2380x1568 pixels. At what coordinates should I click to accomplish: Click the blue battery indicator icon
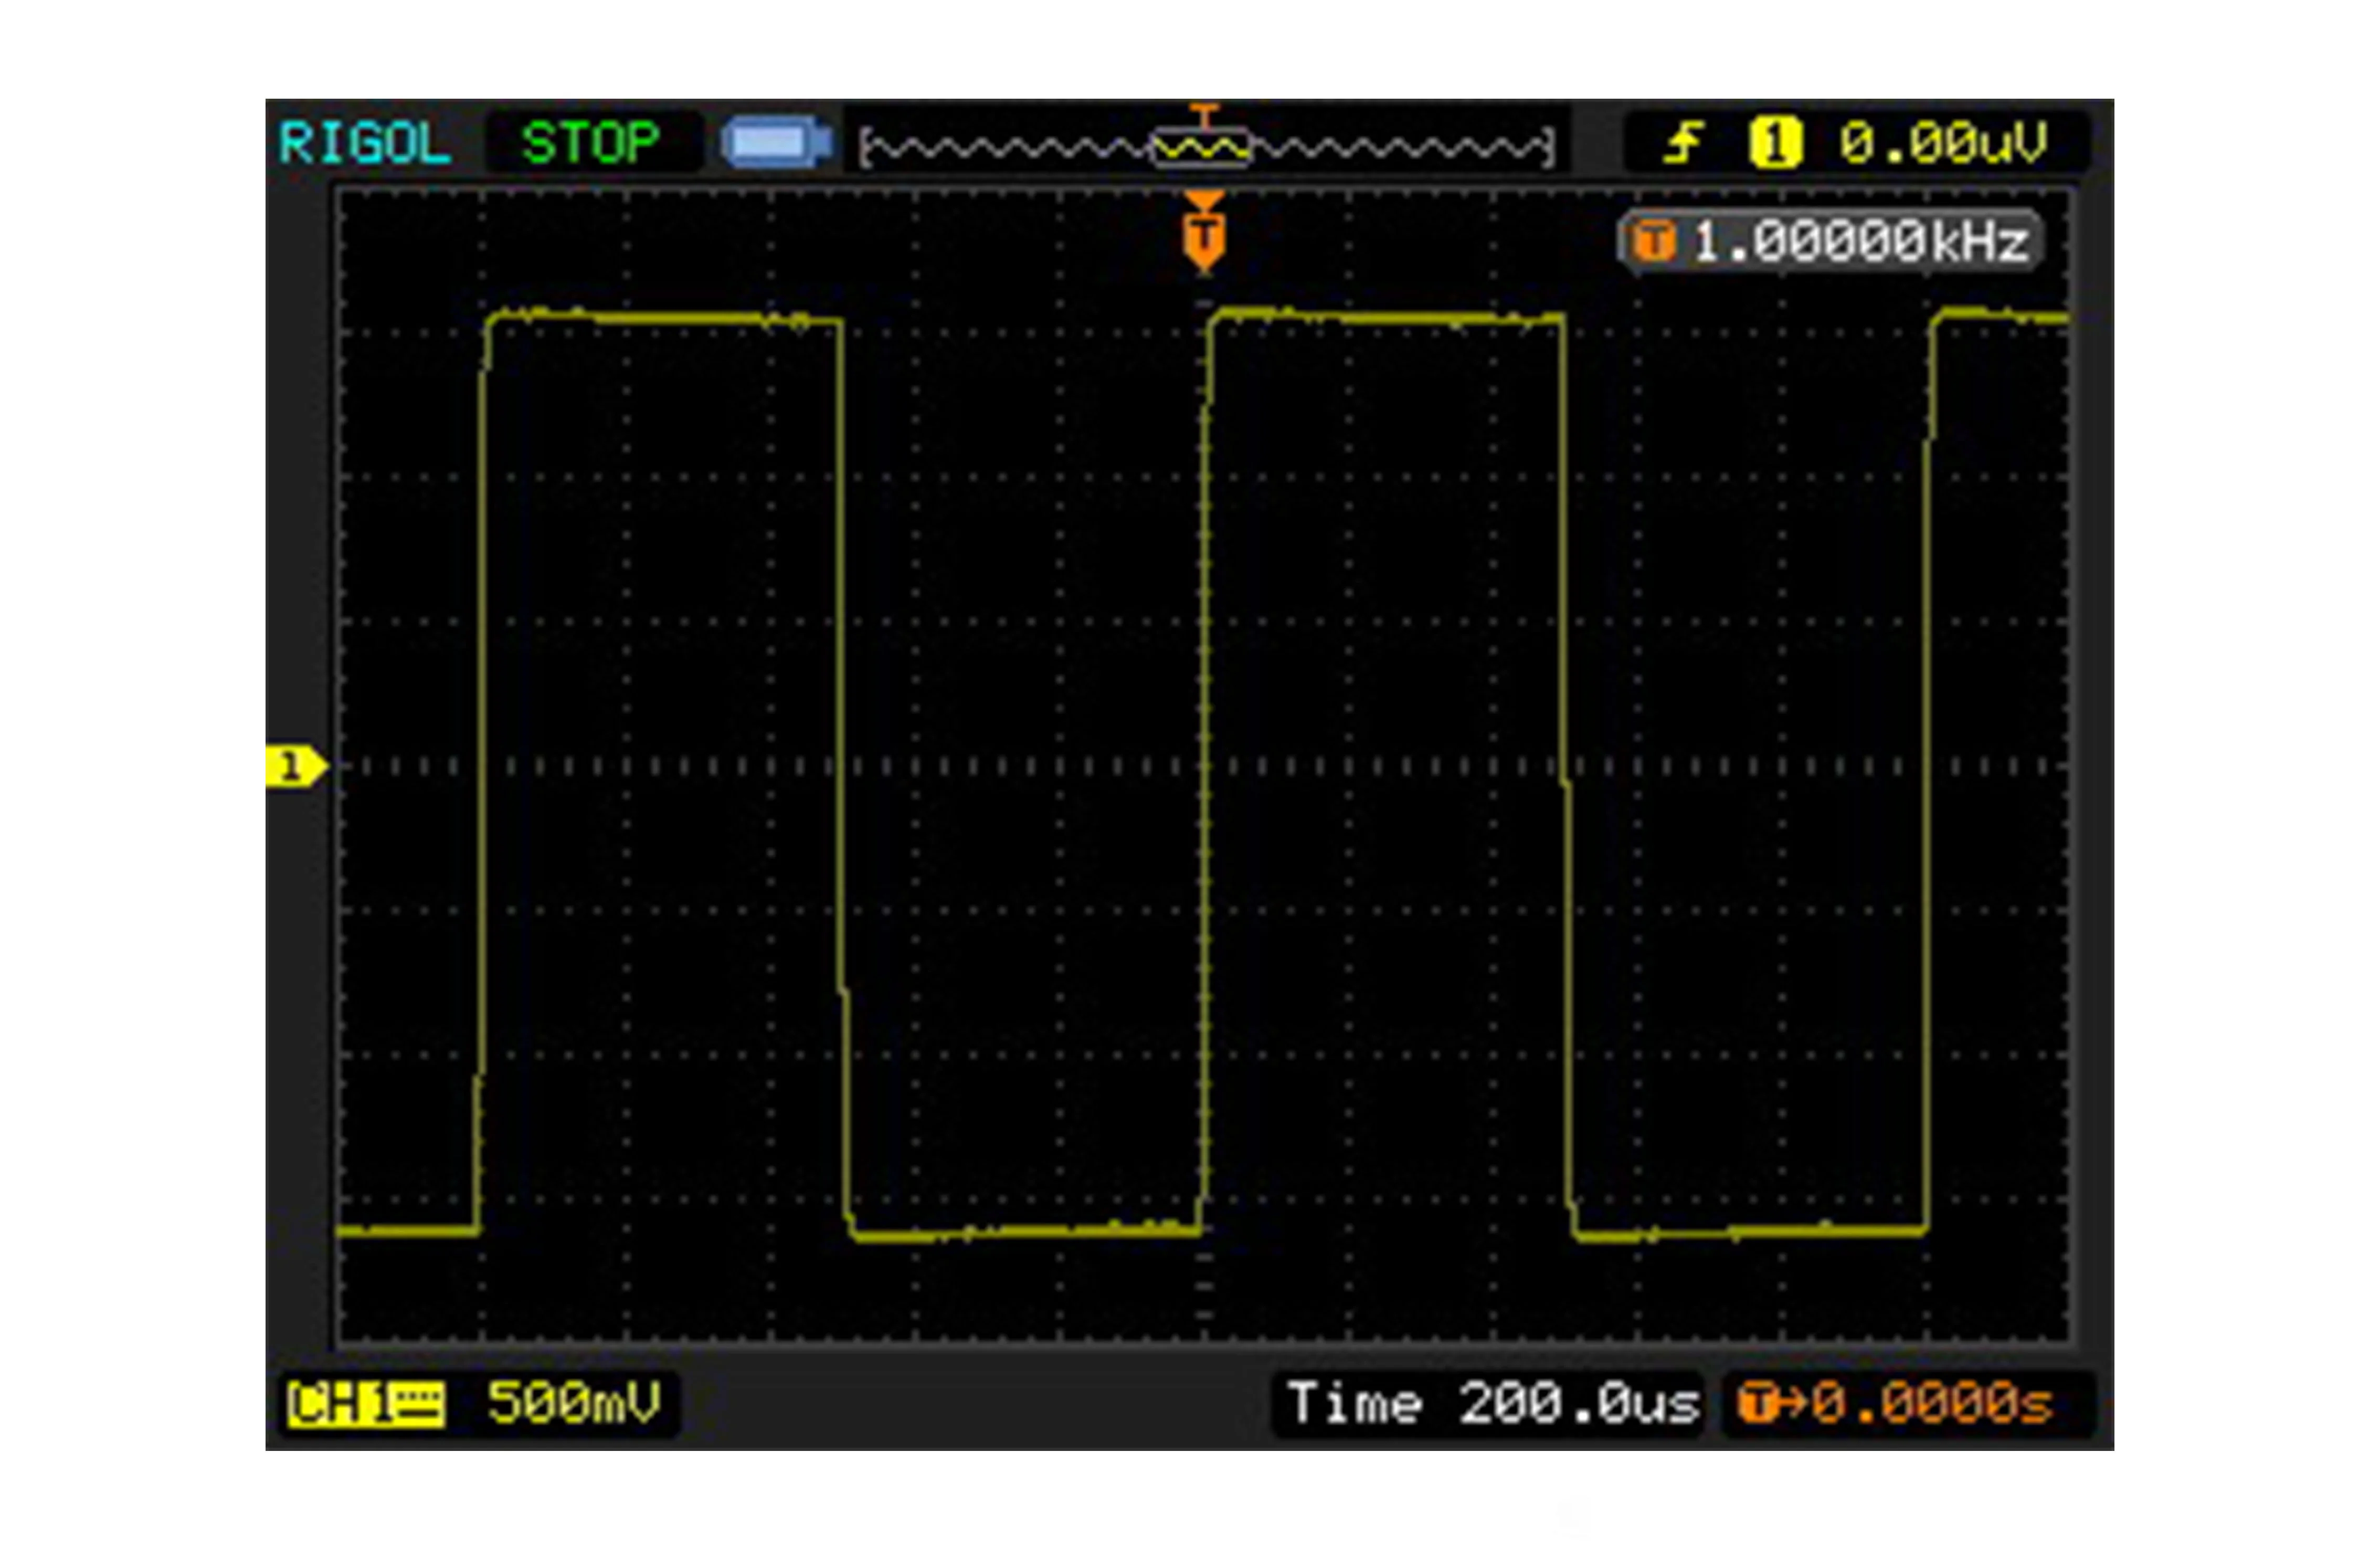777,142
